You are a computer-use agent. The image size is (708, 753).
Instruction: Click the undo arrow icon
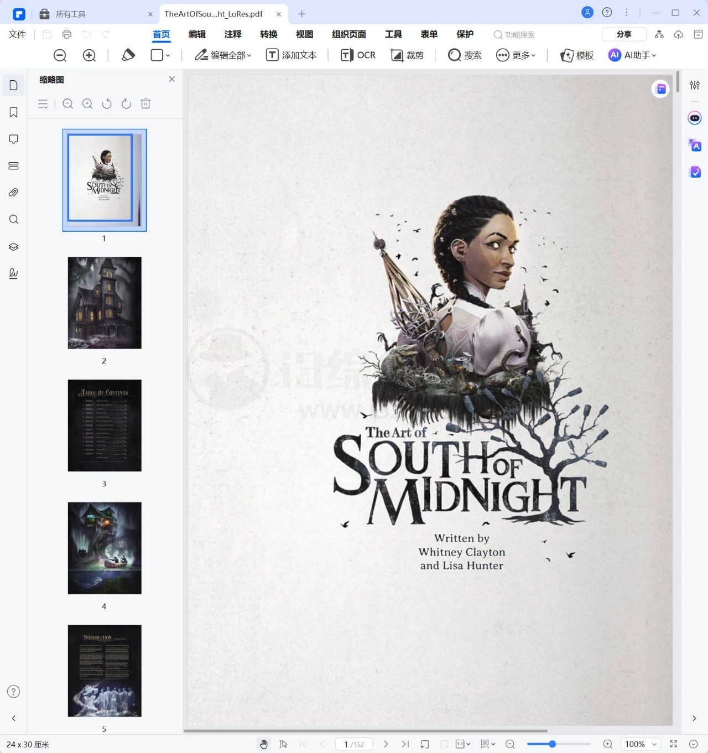pyautogui.click(x=86, y=34)
